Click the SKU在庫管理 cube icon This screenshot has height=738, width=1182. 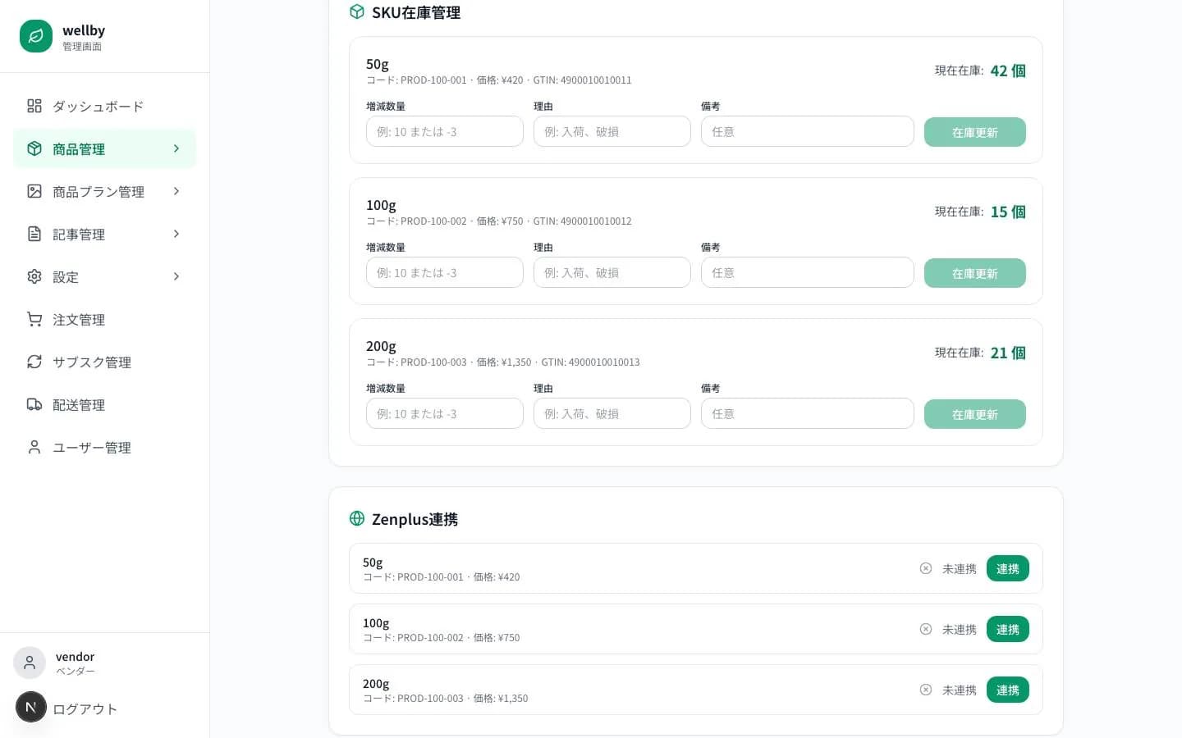point(357,11)
